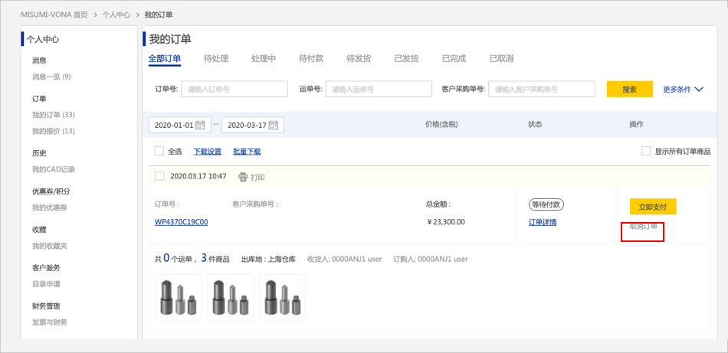Screen dimensions: 728x353
Task: Expand 更多条件 search conditions
Action: pyautogui.click(x=683, y=90)
